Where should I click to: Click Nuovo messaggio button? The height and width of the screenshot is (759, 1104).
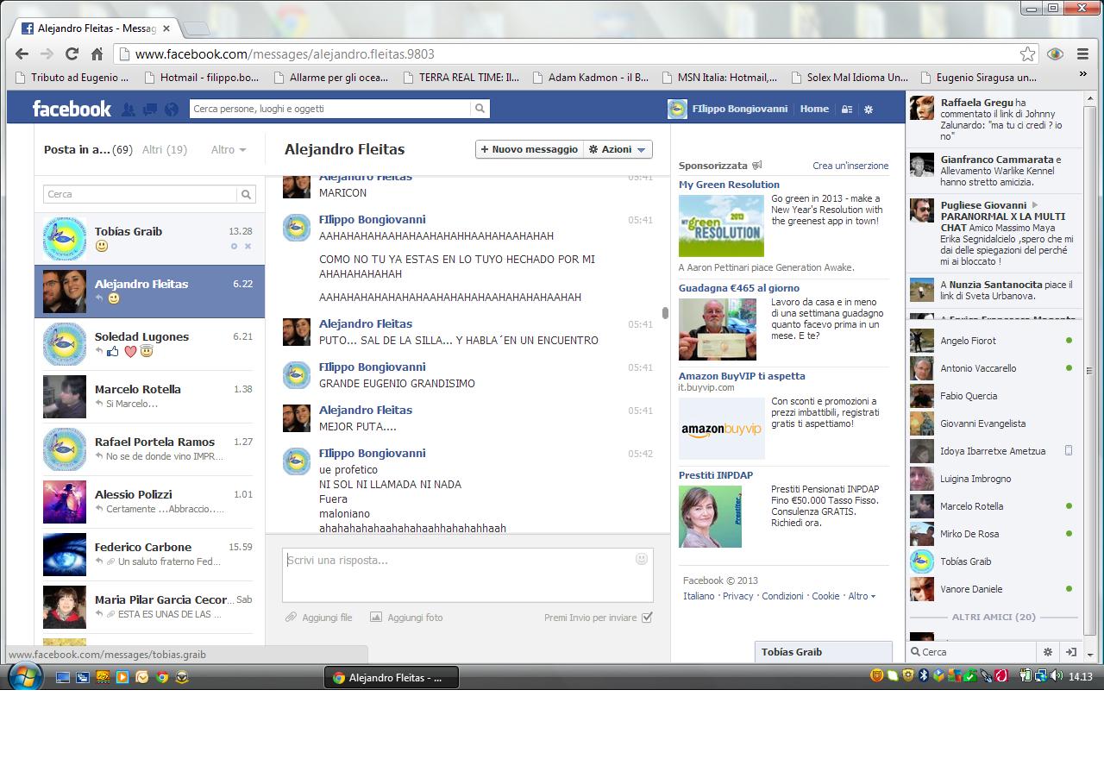click(530, 149)
